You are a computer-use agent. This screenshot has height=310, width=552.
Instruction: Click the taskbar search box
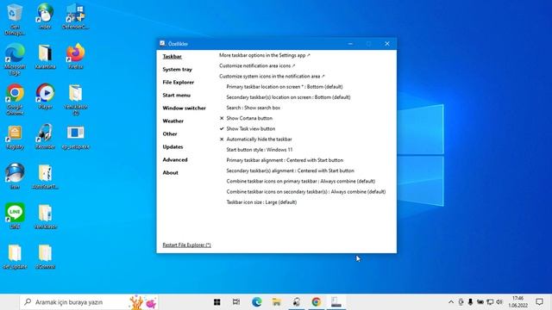(x=89, y=302)
